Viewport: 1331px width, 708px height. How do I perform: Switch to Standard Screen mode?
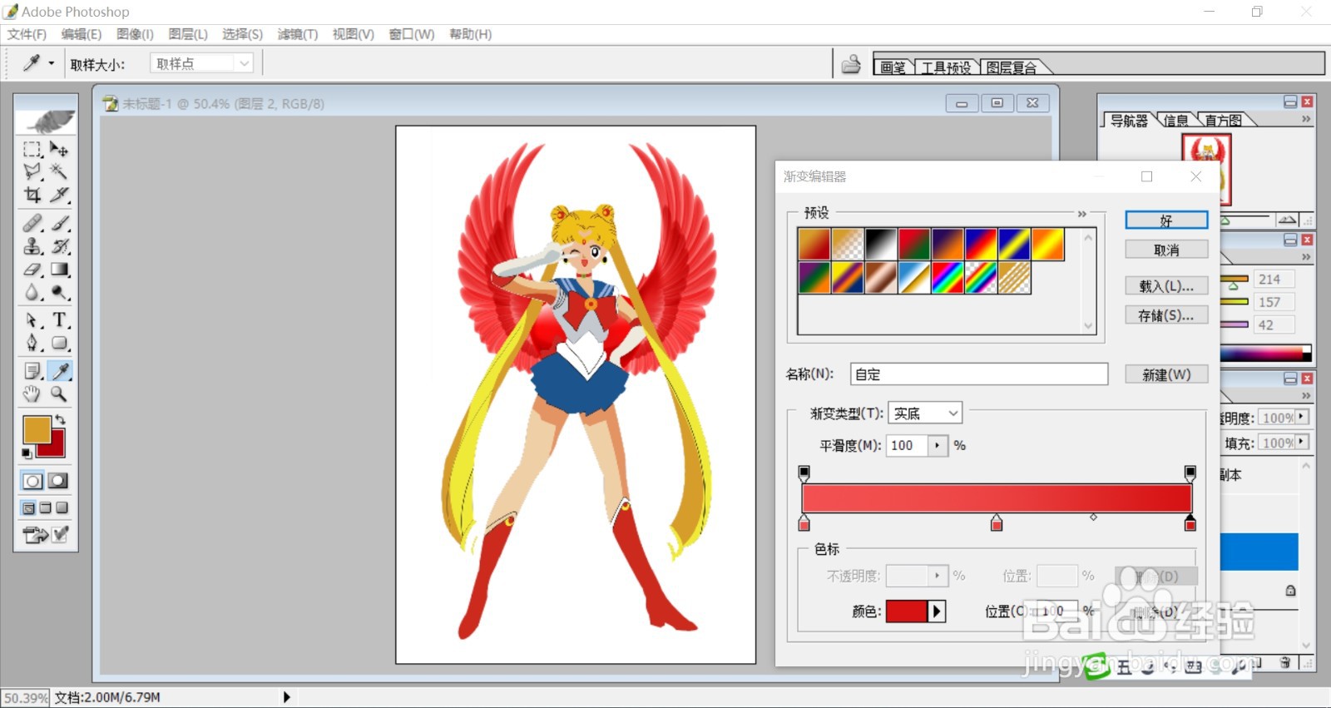tap(28, 508)
